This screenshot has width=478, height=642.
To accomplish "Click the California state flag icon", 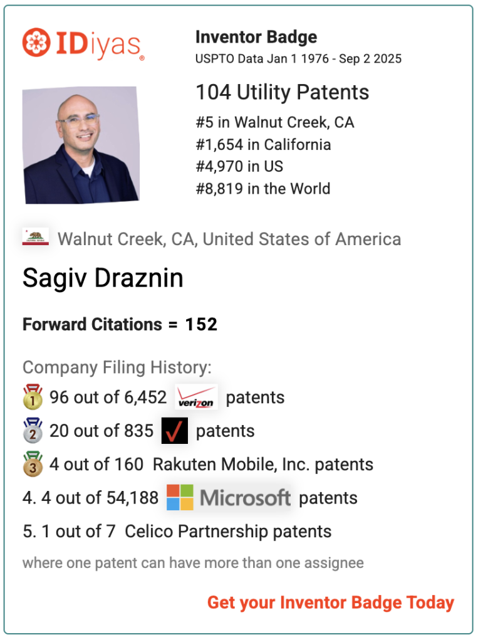I will [36, 236].
